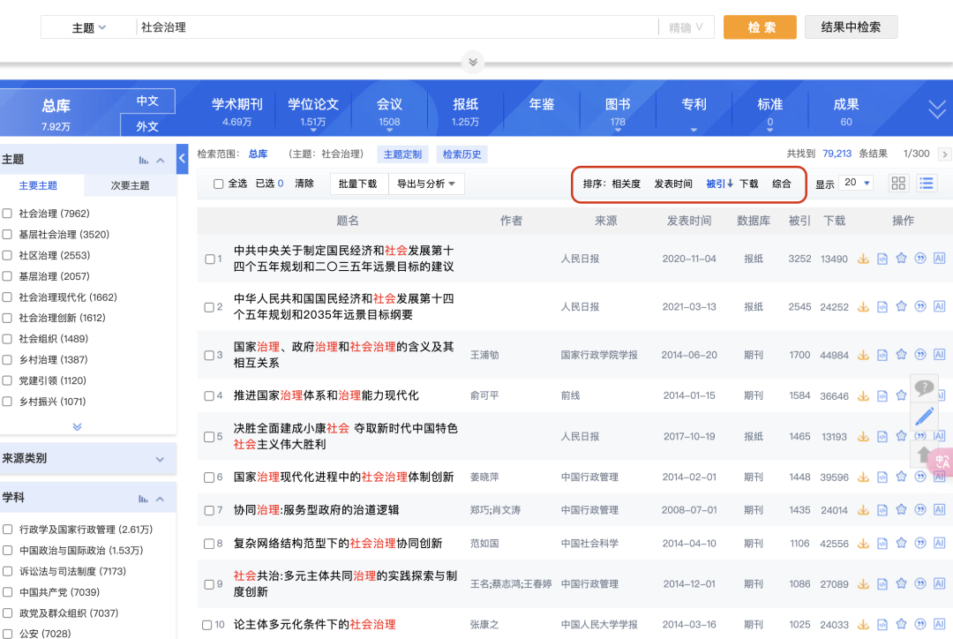Open the 报纸 database tab
Screen dimensions: 953x639
466,112
